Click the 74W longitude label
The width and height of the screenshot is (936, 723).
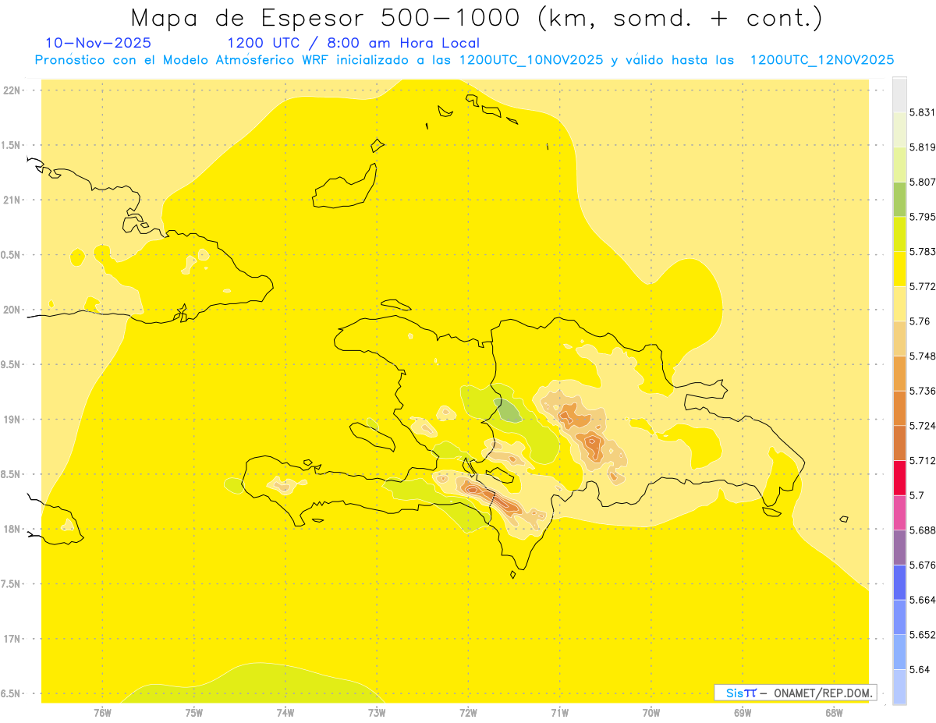point(285,713)
